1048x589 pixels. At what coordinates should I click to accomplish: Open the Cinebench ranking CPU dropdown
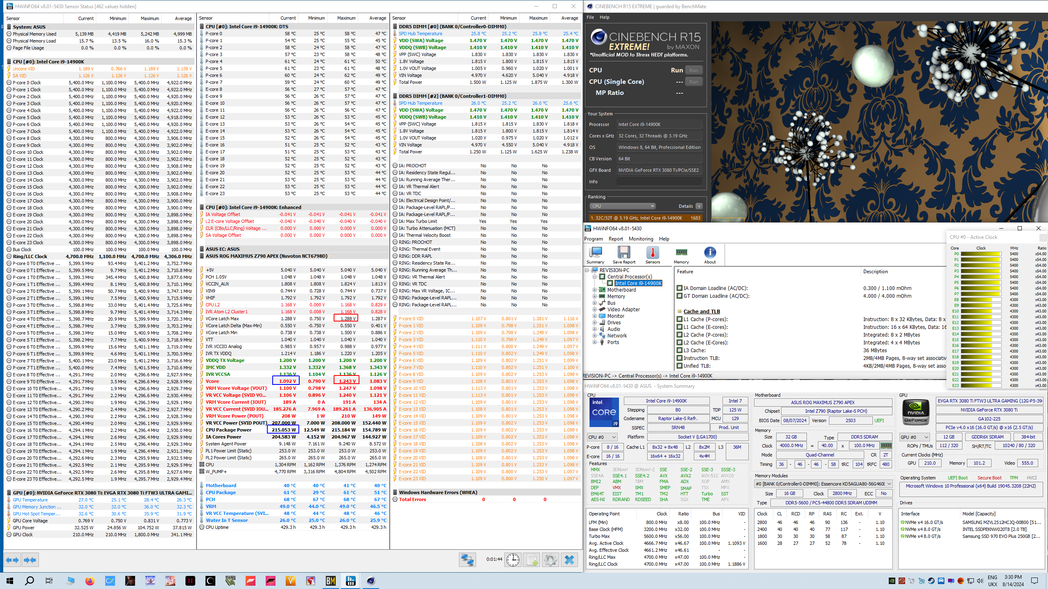[x=623, y=206]
